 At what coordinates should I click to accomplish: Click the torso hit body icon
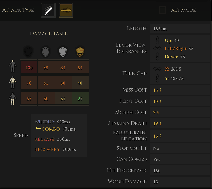click(x=12, y=83)
